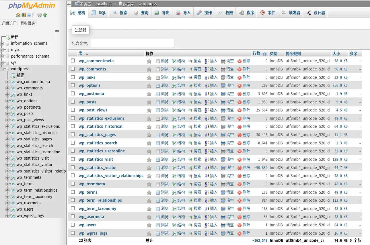Star wp_statistics_visitor as favorite
Screen dimensions: 370x245
click(149, 168)
